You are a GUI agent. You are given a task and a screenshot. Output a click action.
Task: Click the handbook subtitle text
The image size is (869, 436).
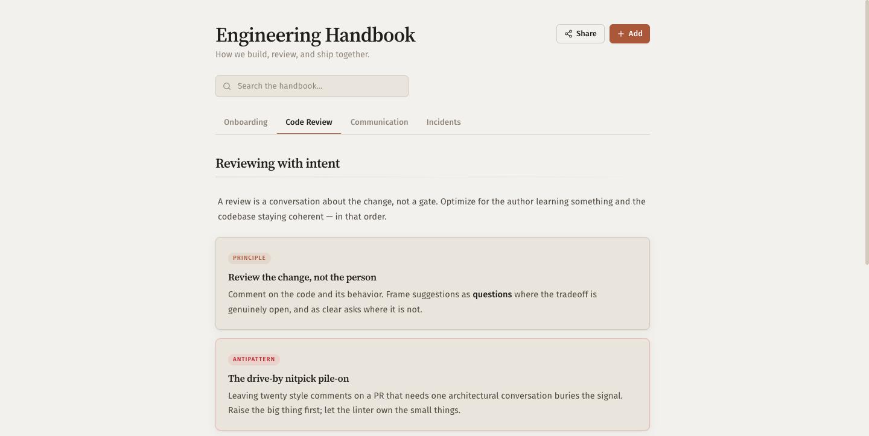coord(293,54)
